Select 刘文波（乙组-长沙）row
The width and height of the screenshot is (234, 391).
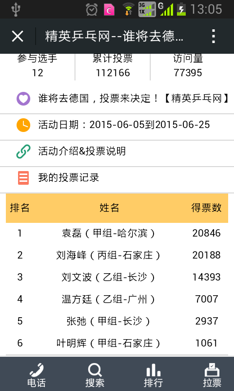click(x=117, y=277)
